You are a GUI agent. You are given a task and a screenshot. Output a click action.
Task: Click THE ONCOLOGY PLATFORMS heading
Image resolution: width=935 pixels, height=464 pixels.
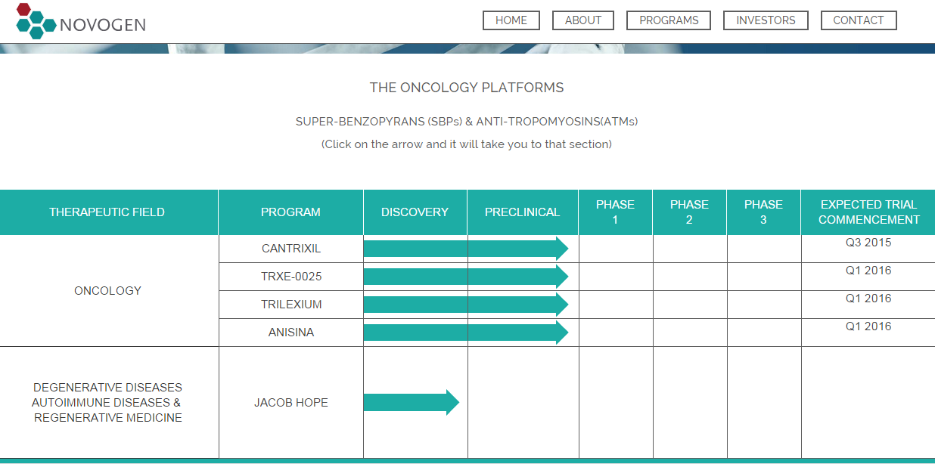[467, 88]
